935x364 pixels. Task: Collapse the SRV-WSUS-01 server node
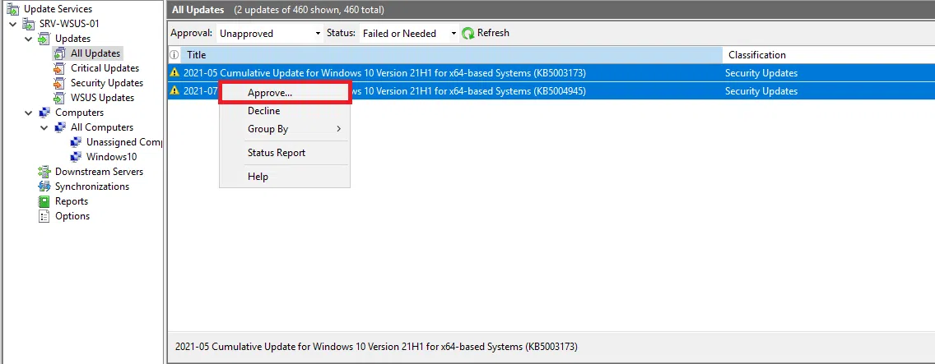pos(13,24)
